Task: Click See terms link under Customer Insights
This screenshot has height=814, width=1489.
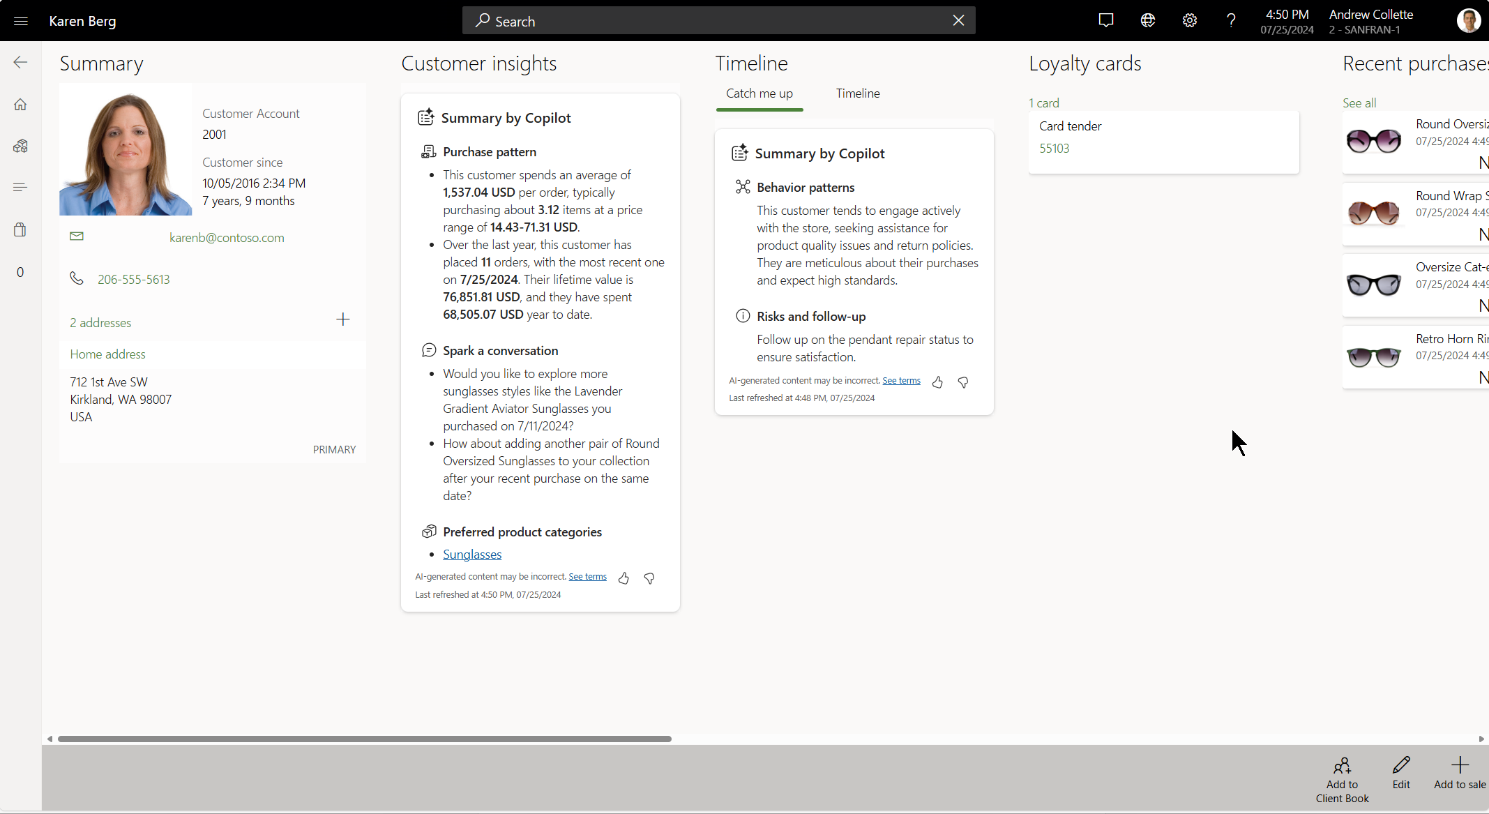Action: (x=587, y=575)
